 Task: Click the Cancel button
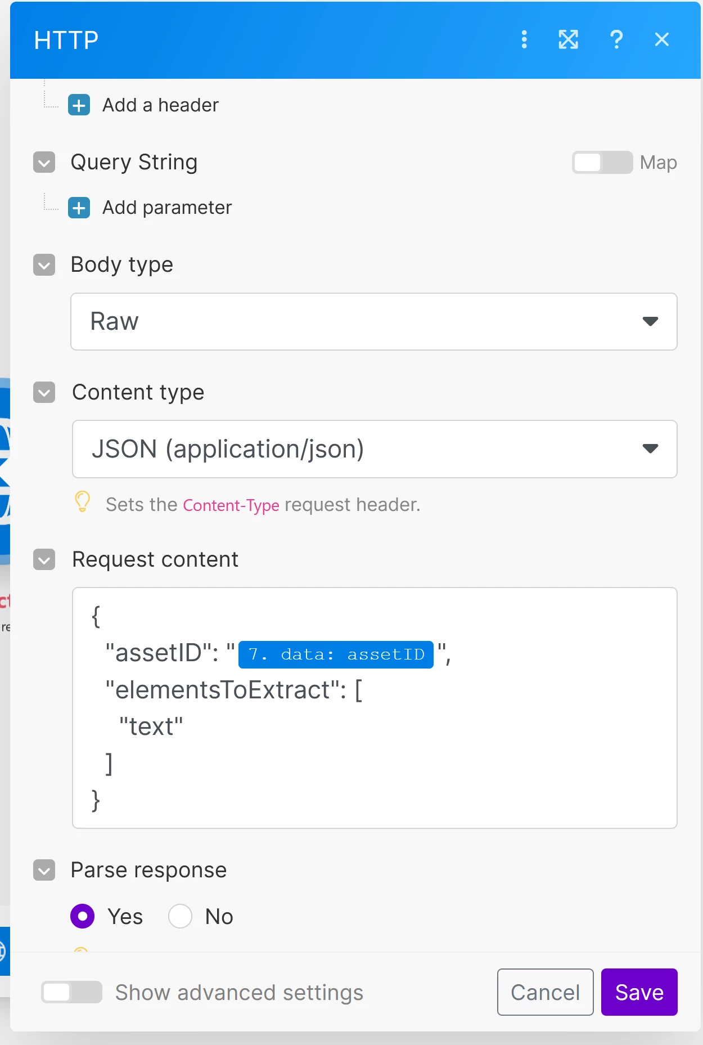click(x=545, y=992)
